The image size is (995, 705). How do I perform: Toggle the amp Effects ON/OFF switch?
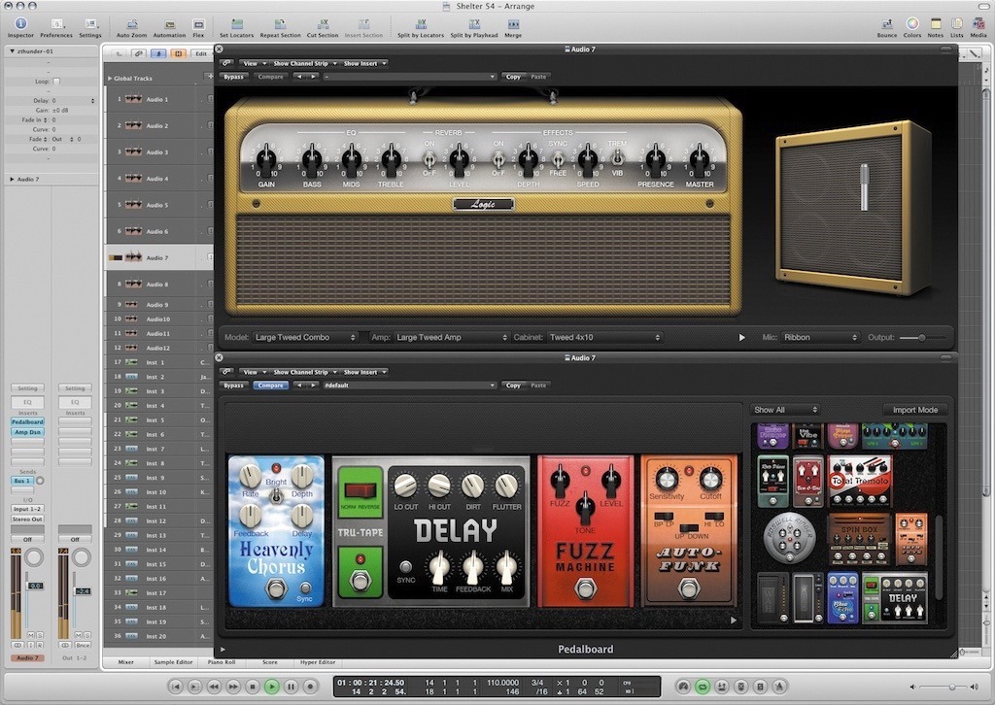pyautogui.click(x=498, y=158)
